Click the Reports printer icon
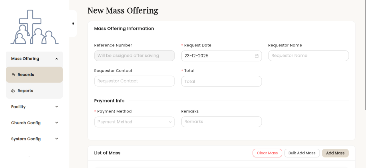 coord(13,91)
